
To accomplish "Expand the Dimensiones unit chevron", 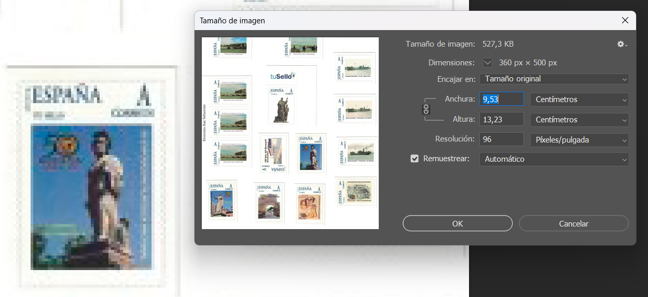I will pyautogui.click(x=487, y=63).
